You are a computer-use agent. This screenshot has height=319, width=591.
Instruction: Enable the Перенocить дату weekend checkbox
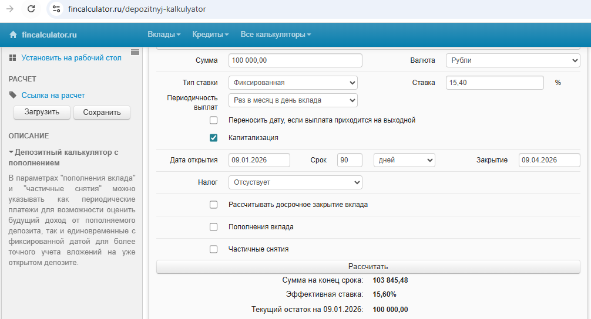[214, 120]
